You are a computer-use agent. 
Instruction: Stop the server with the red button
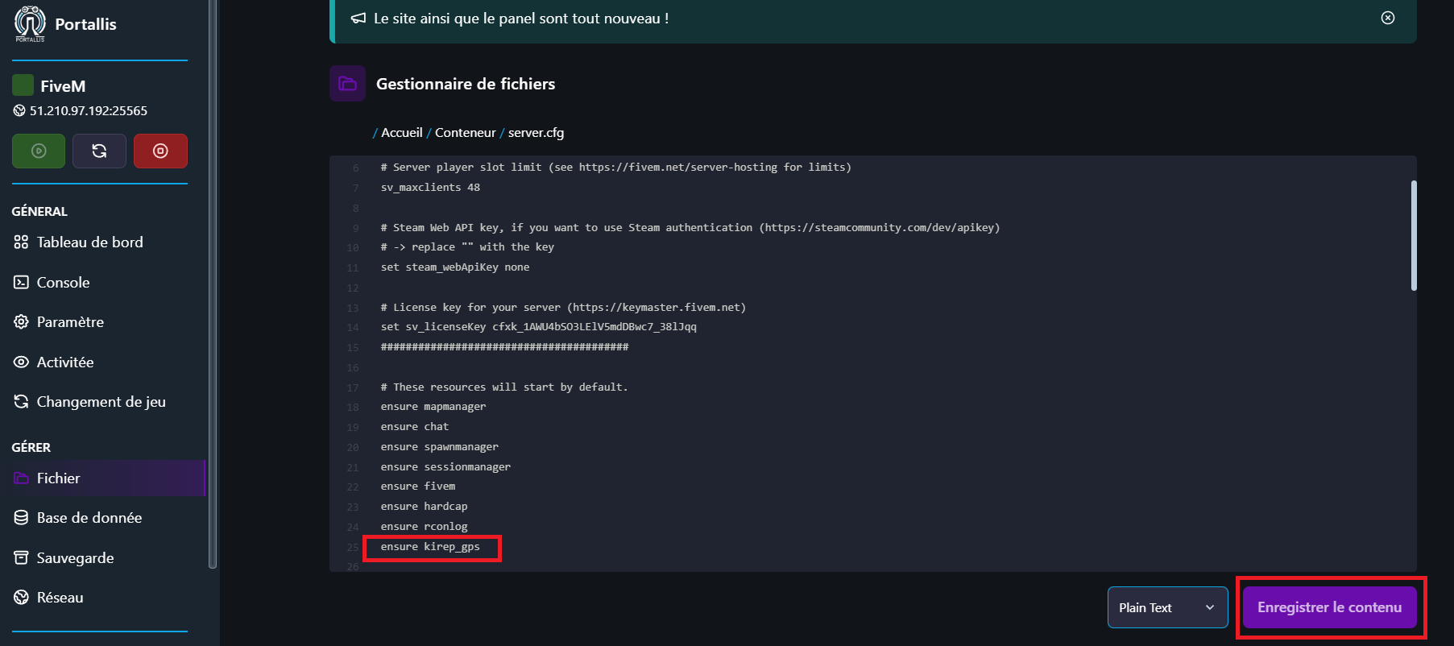(x=160, y=151)
